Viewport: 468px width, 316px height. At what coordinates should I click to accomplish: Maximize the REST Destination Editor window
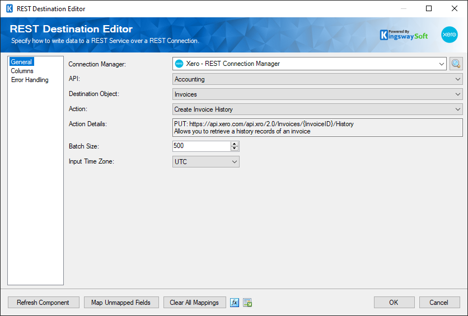[x=429, y=8]
